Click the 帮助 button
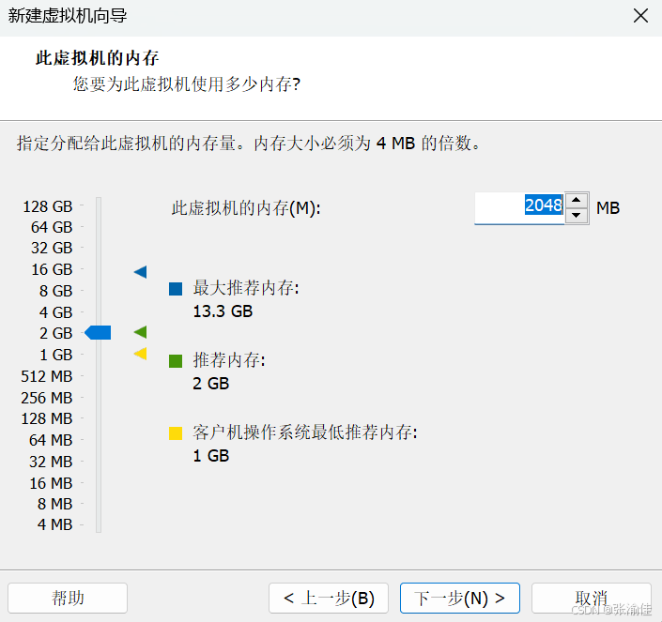 point(68,598)
